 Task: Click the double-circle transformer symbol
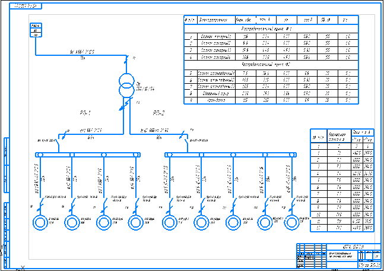coord(126,88)
